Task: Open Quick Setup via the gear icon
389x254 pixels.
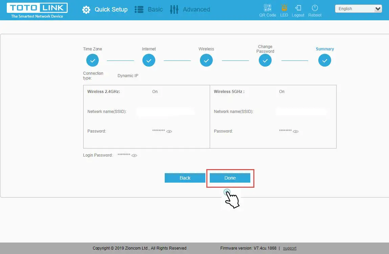Action: point(86,10)
